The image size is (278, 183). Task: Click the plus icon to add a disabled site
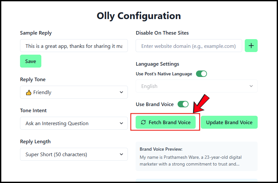tap(251, 46)
